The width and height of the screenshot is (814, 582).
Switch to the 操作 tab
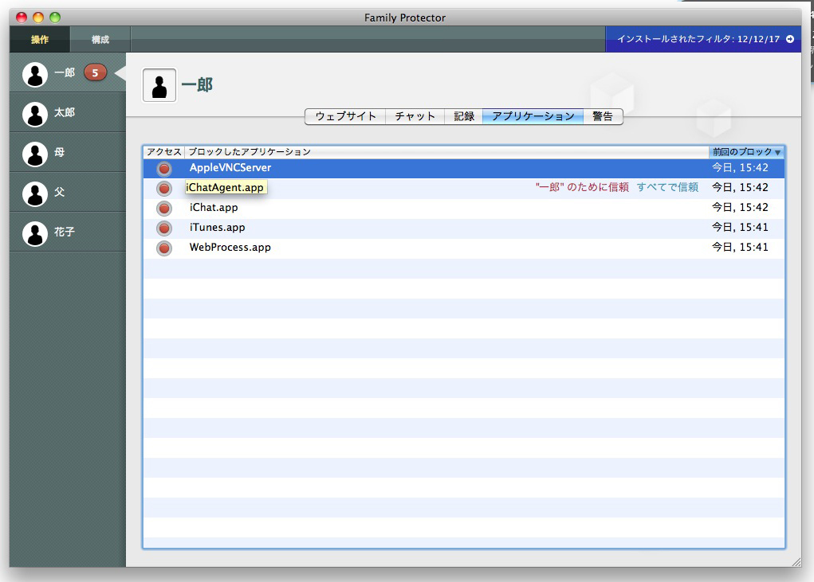(x=39, y=39)
